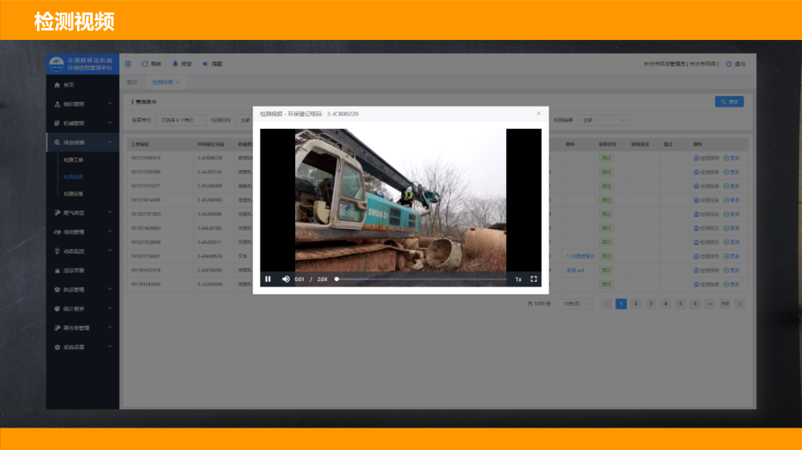Click the 尾气改造 icon
This screenshot has height=450, width=802.
click(x=57, y=212)
